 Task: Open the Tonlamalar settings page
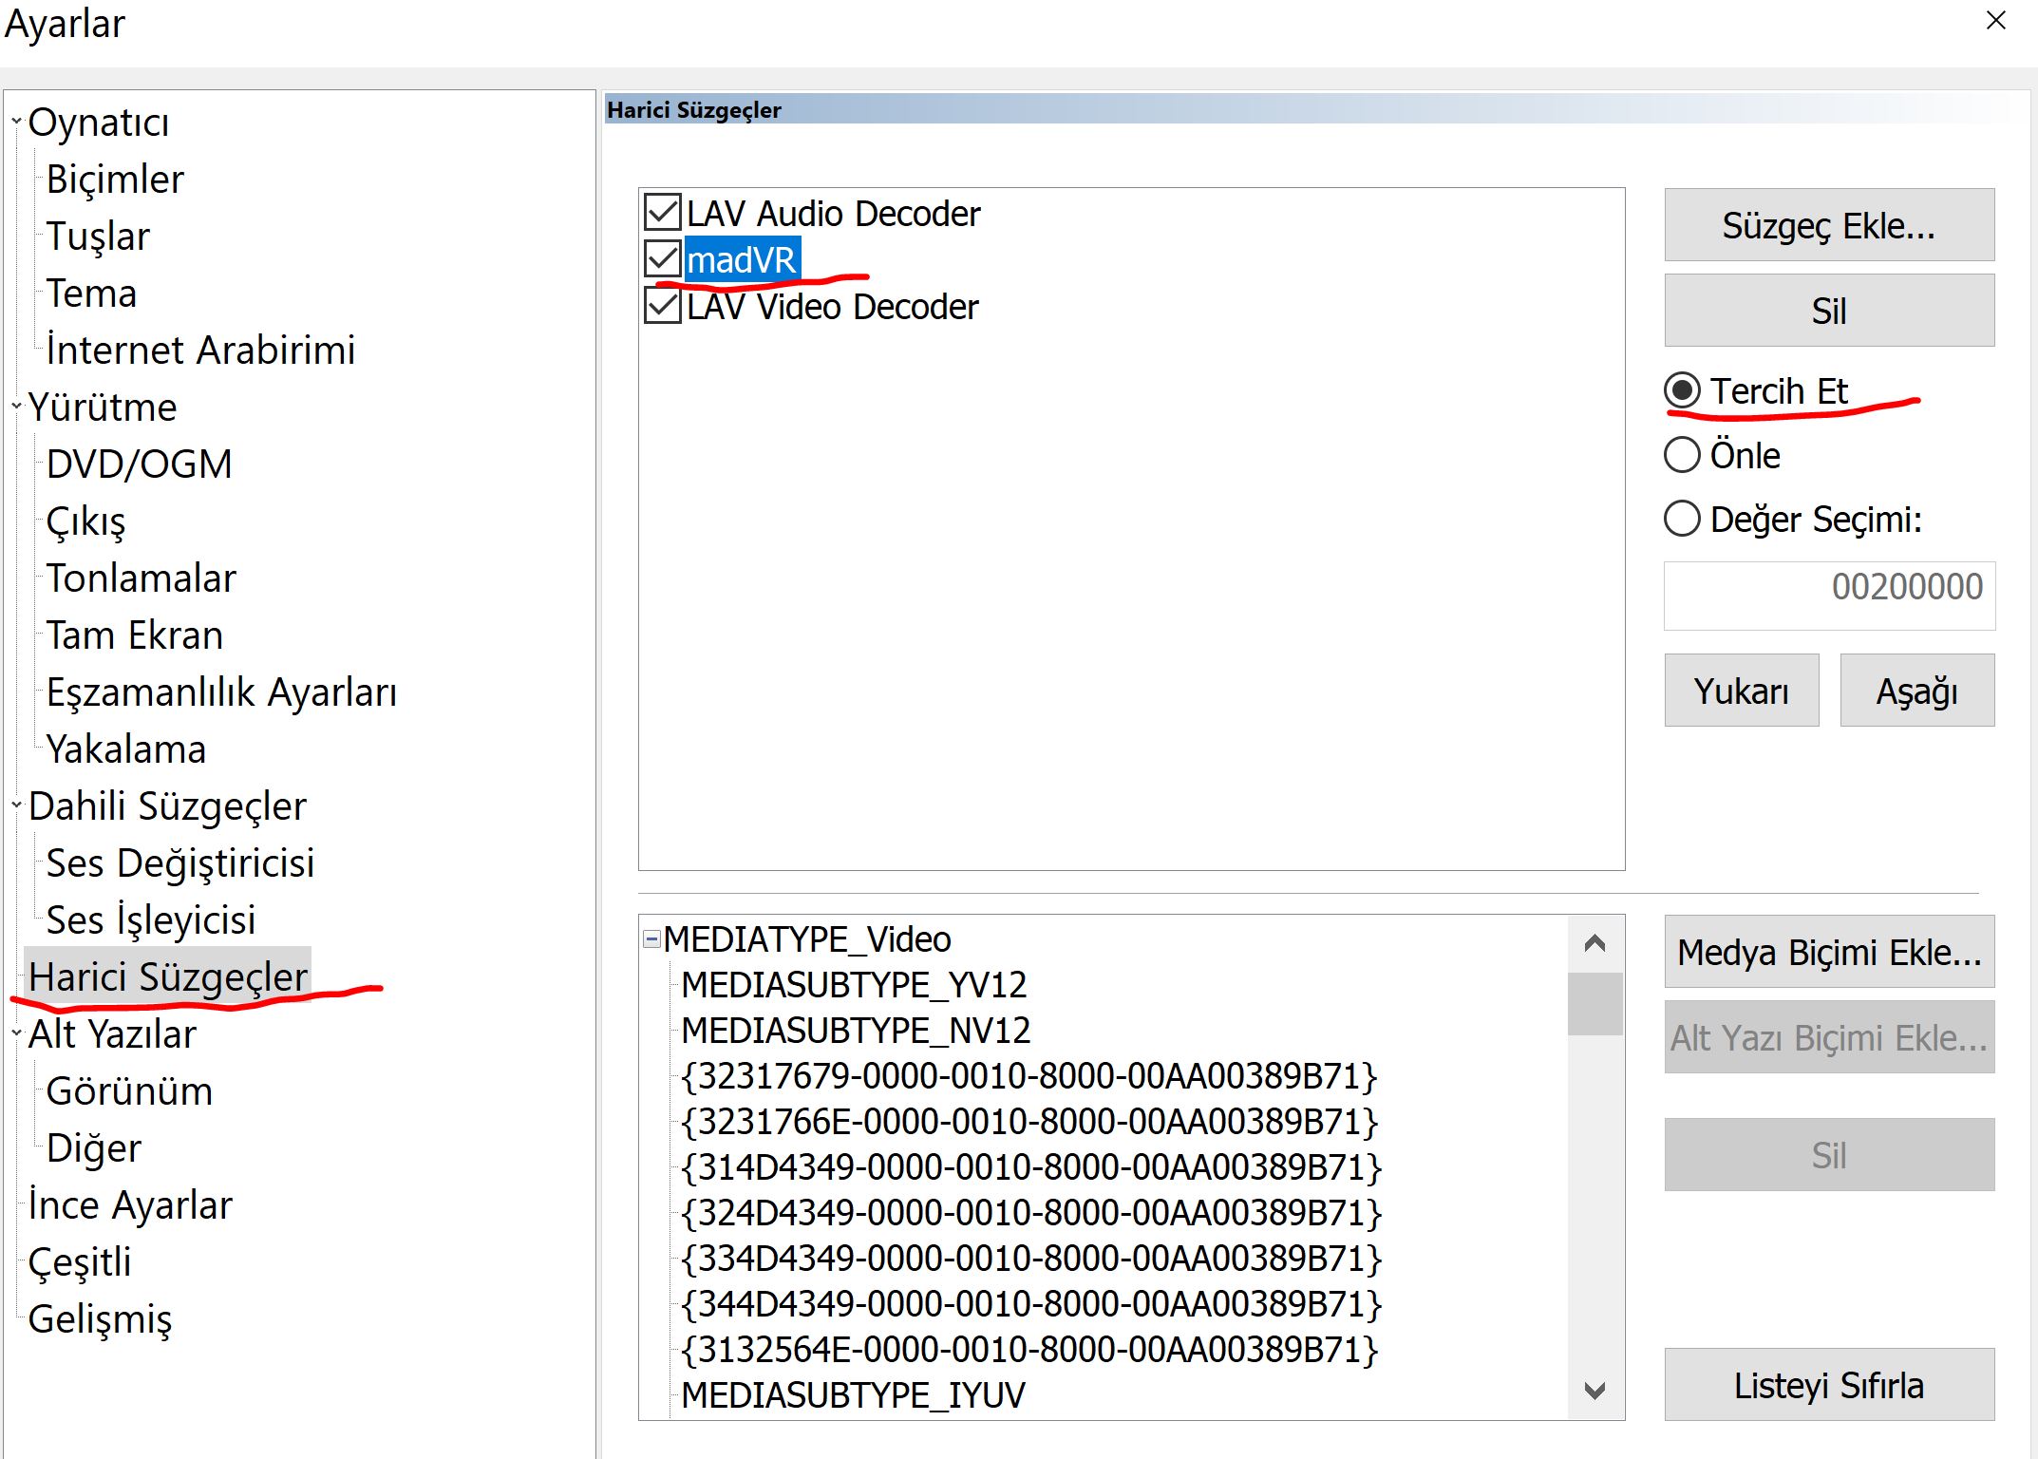pyautogui.click(x=141, y=578)
